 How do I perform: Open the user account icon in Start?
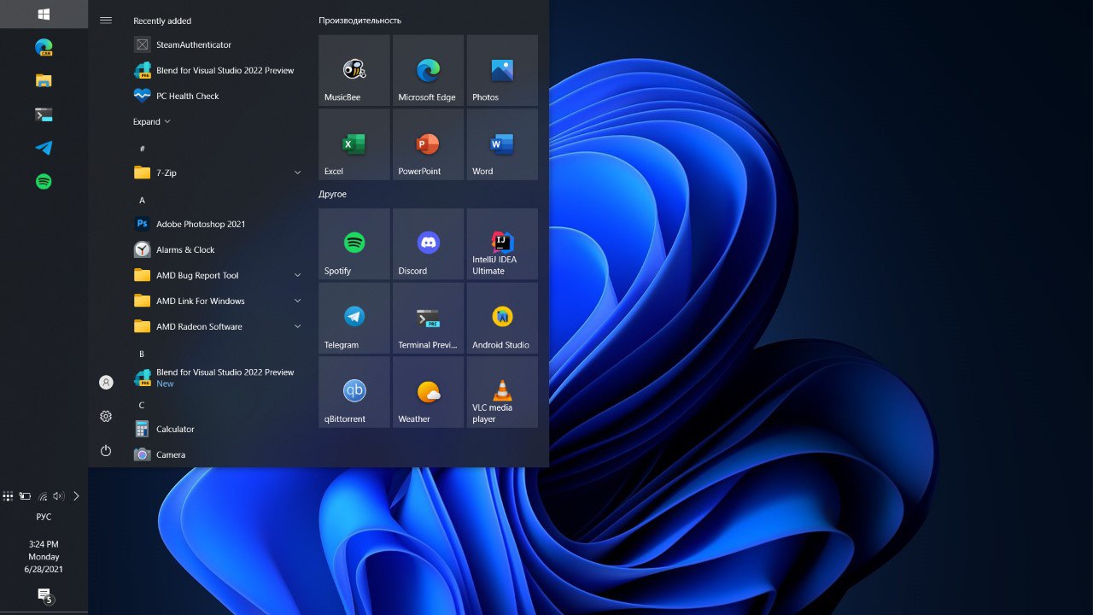pyautogui.click(x=106, y=383)
